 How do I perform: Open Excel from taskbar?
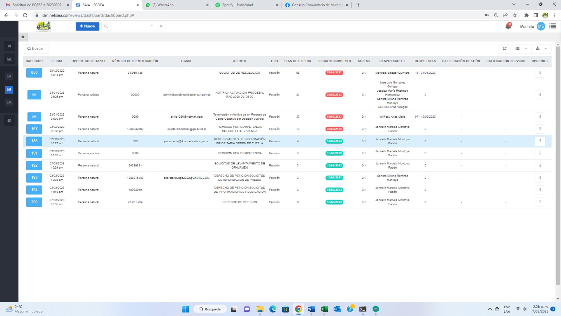tap(324, 309)
